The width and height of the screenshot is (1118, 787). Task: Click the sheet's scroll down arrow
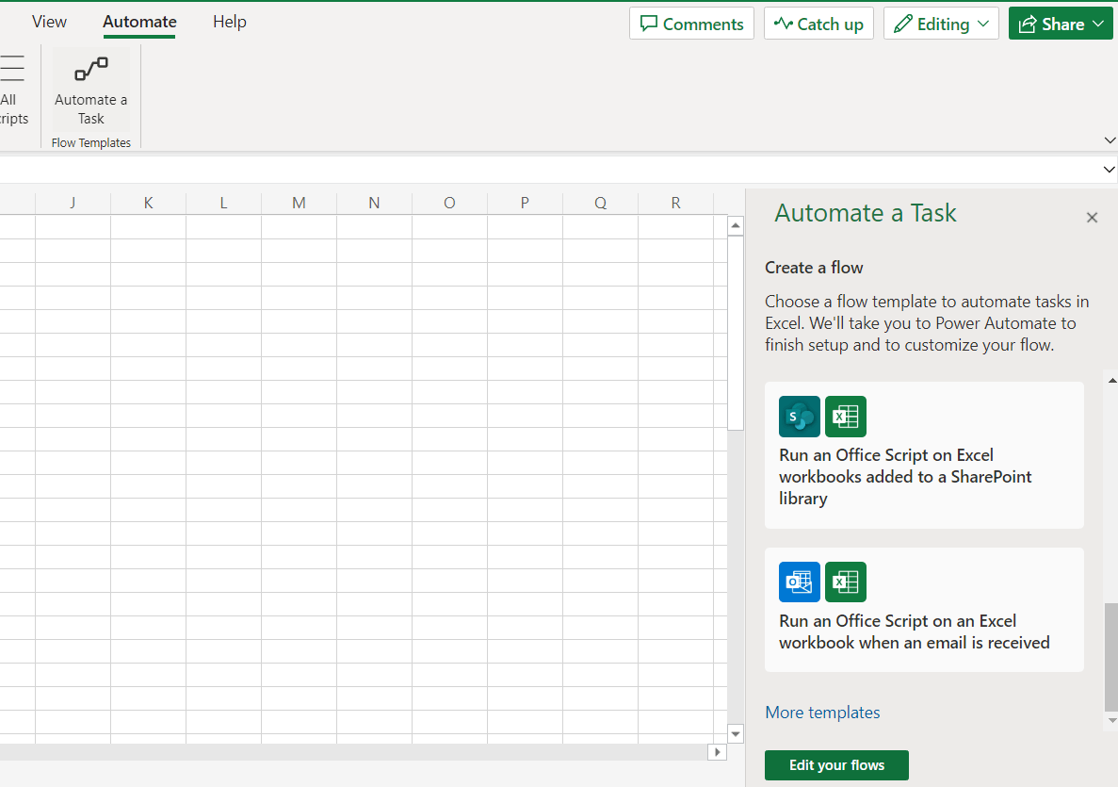point(736,733)
